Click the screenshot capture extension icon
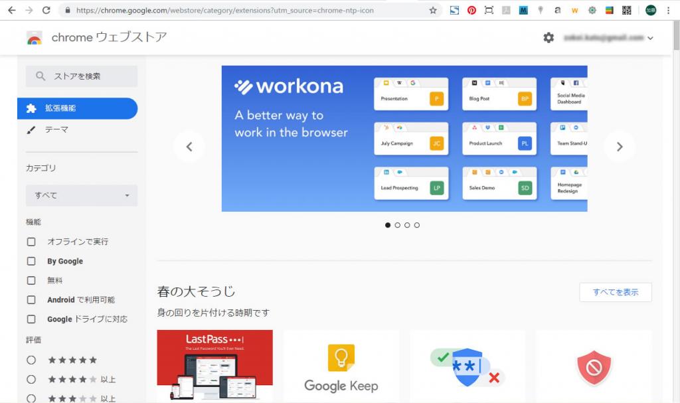Image resolution: width=680 pixels, height=403 pixels. (489, 10)
